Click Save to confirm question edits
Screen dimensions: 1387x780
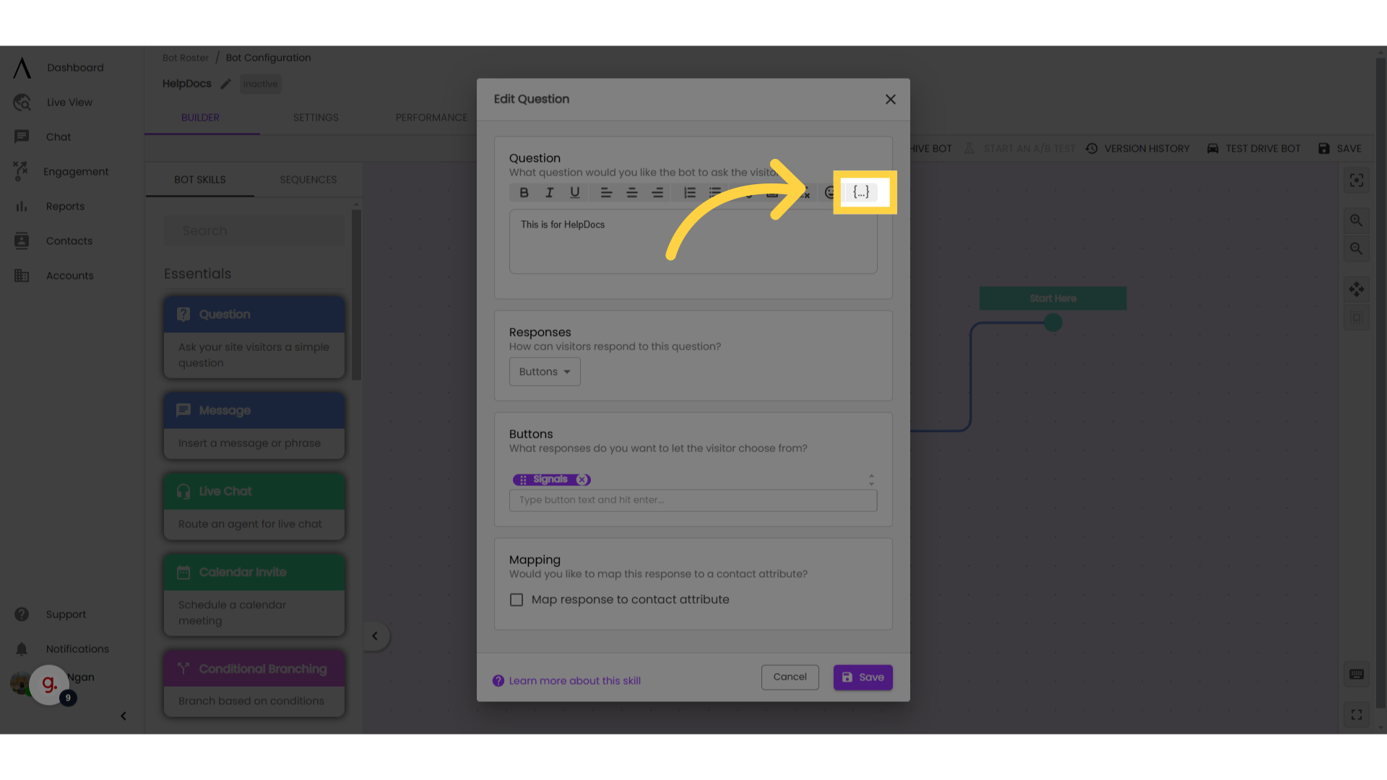(x=863, y=676)
